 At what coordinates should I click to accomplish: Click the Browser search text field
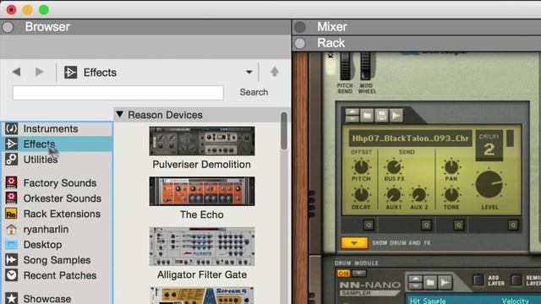coord(118,93)
